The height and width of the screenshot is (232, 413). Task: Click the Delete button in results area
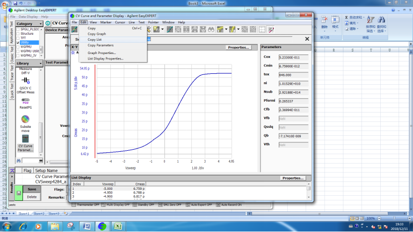[x=32, y=197]
